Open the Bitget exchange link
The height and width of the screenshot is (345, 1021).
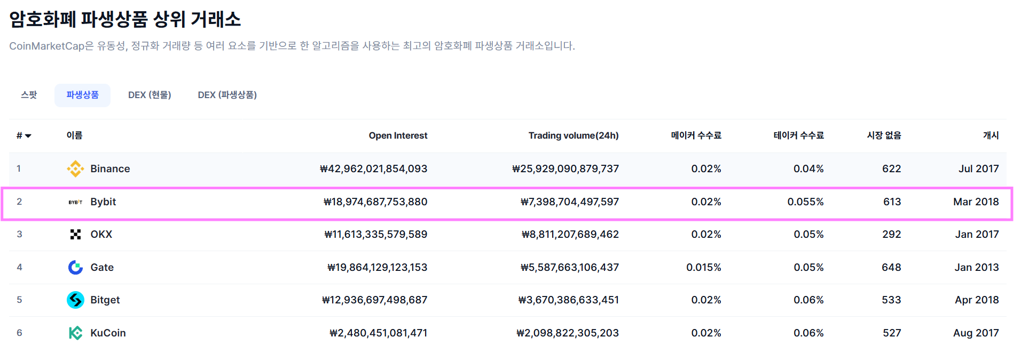point(105,300)
